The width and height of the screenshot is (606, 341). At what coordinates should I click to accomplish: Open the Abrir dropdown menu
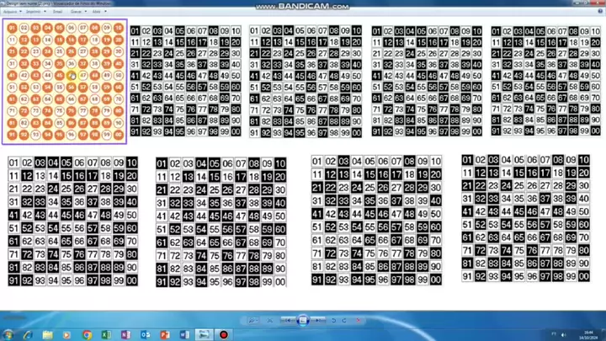[x=98, y=13]
